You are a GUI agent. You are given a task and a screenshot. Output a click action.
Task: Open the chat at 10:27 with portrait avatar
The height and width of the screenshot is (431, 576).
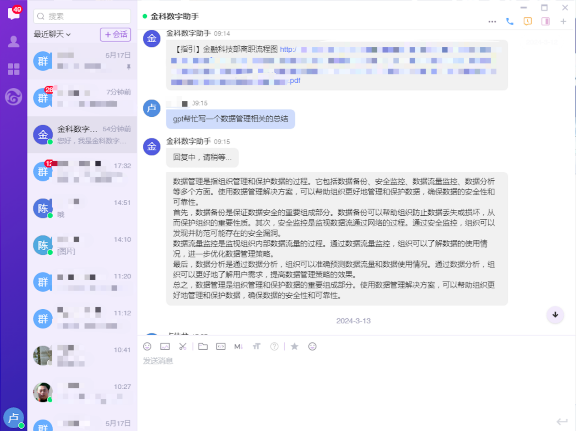(82, 392)
